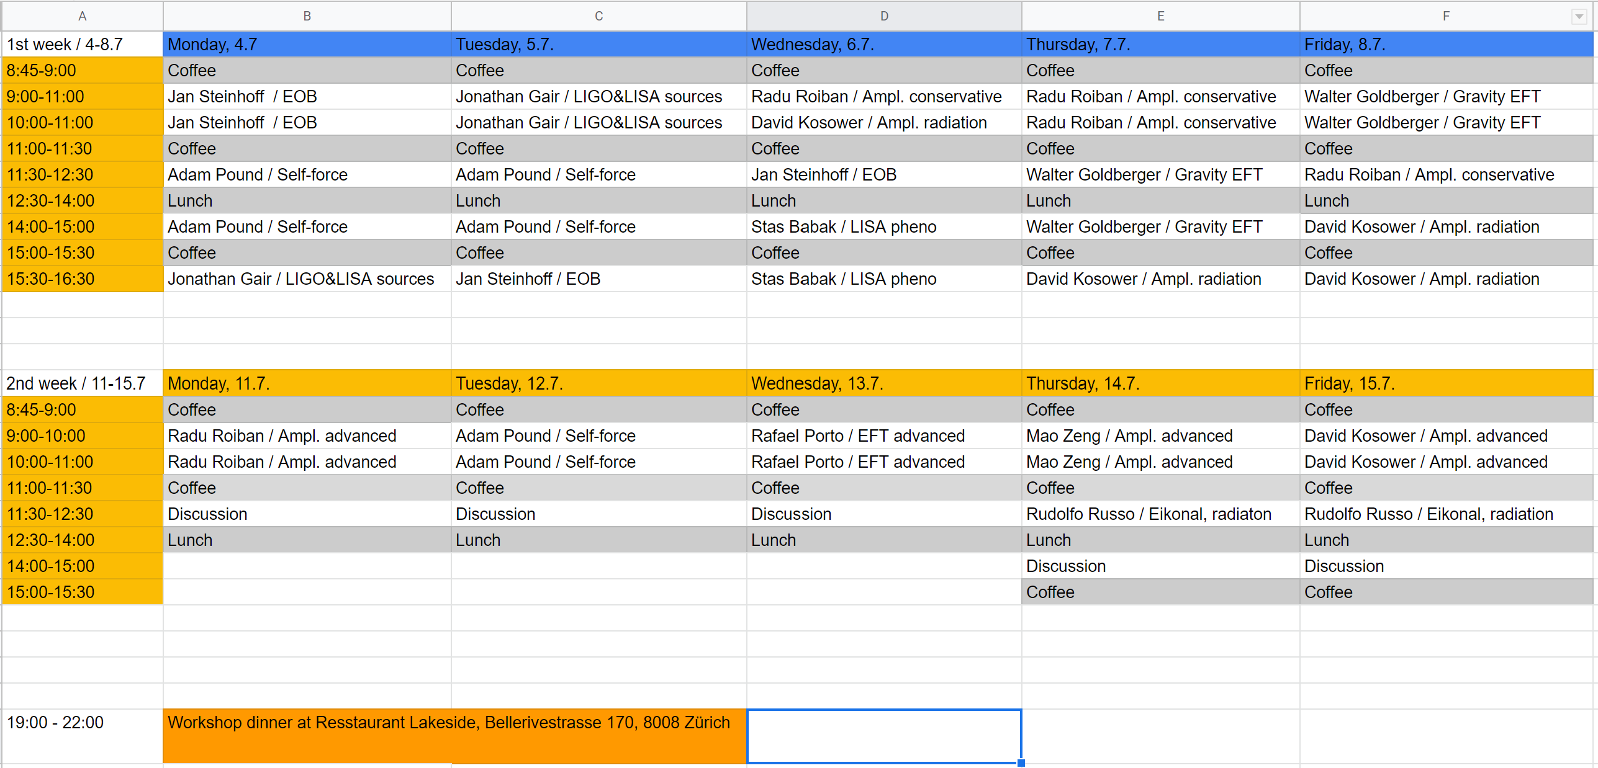Select the 'Friday, 15.7.' header cell
This screenshot has width=1598, height=768.
coord(1447,383)
